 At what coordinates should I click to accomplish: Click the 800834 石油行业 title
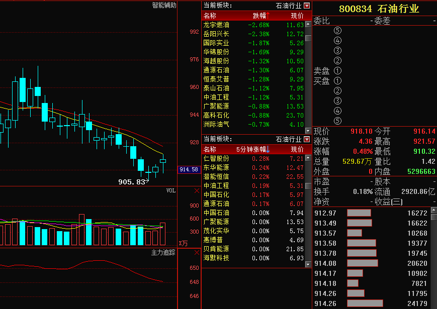379,9
